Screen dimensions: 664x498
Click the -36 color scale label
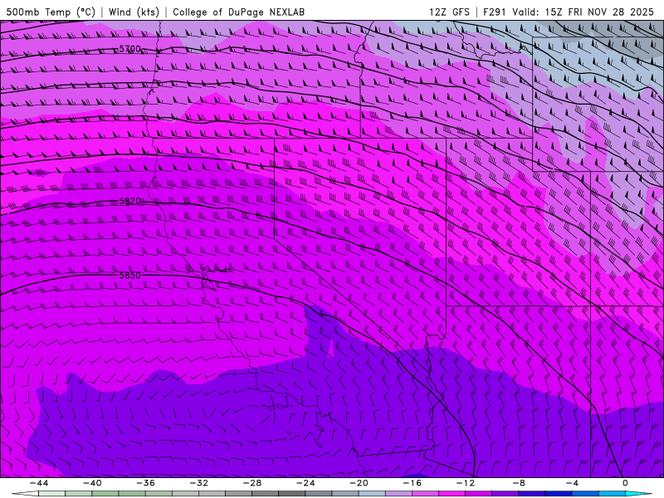click(x=145, y=483)
